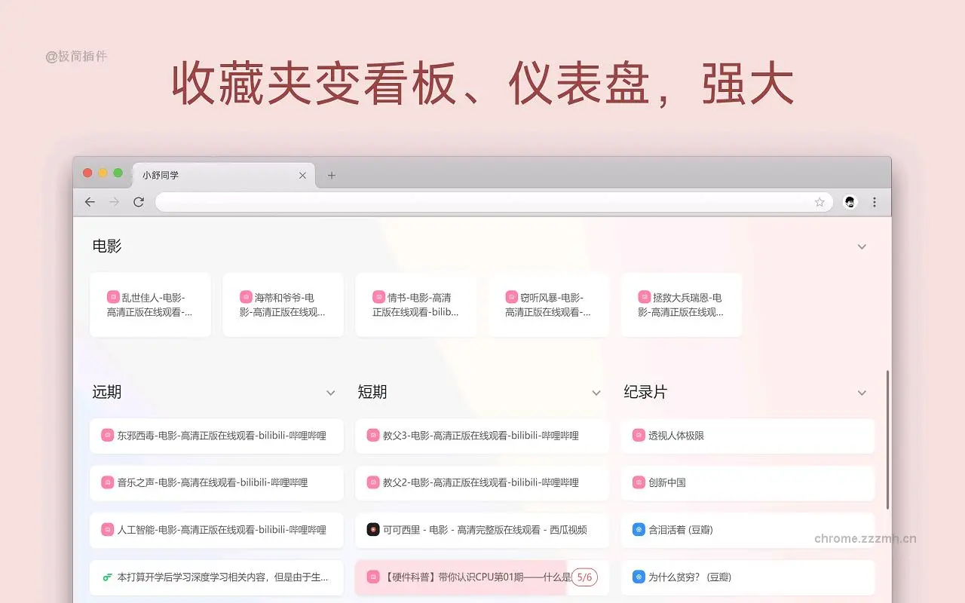965x603 pixels.
Task: Click the green link icon on the 深度学习 note
Action: (107, 577)
